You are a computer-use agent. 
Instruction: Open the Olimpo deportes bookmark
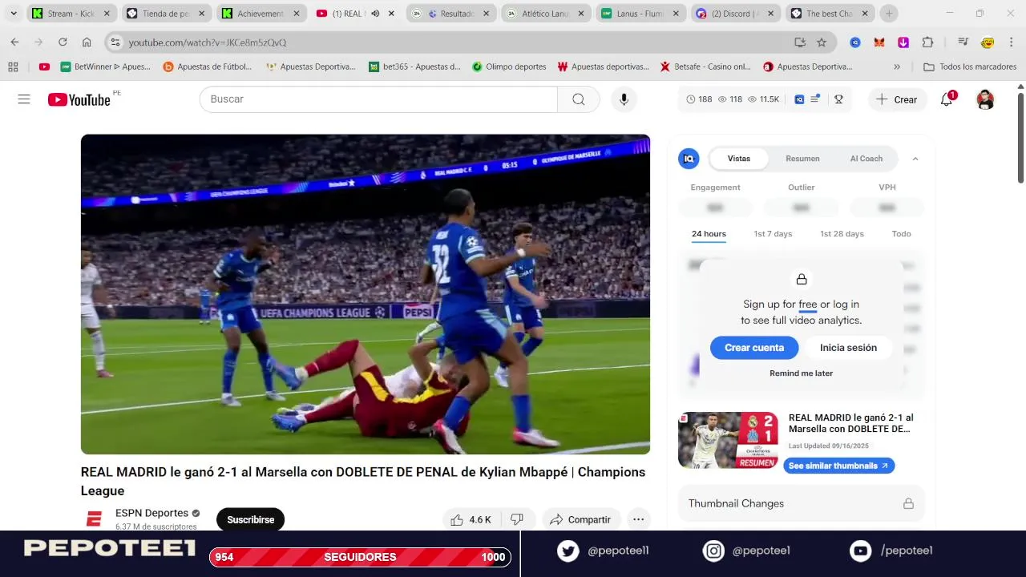[510, 67]
